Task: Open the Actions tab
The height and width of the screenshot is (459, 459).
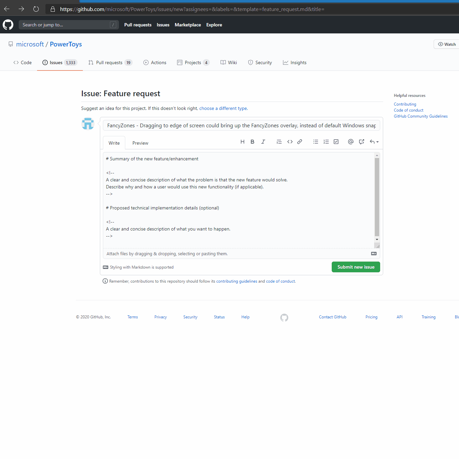Action: [155, 62]
